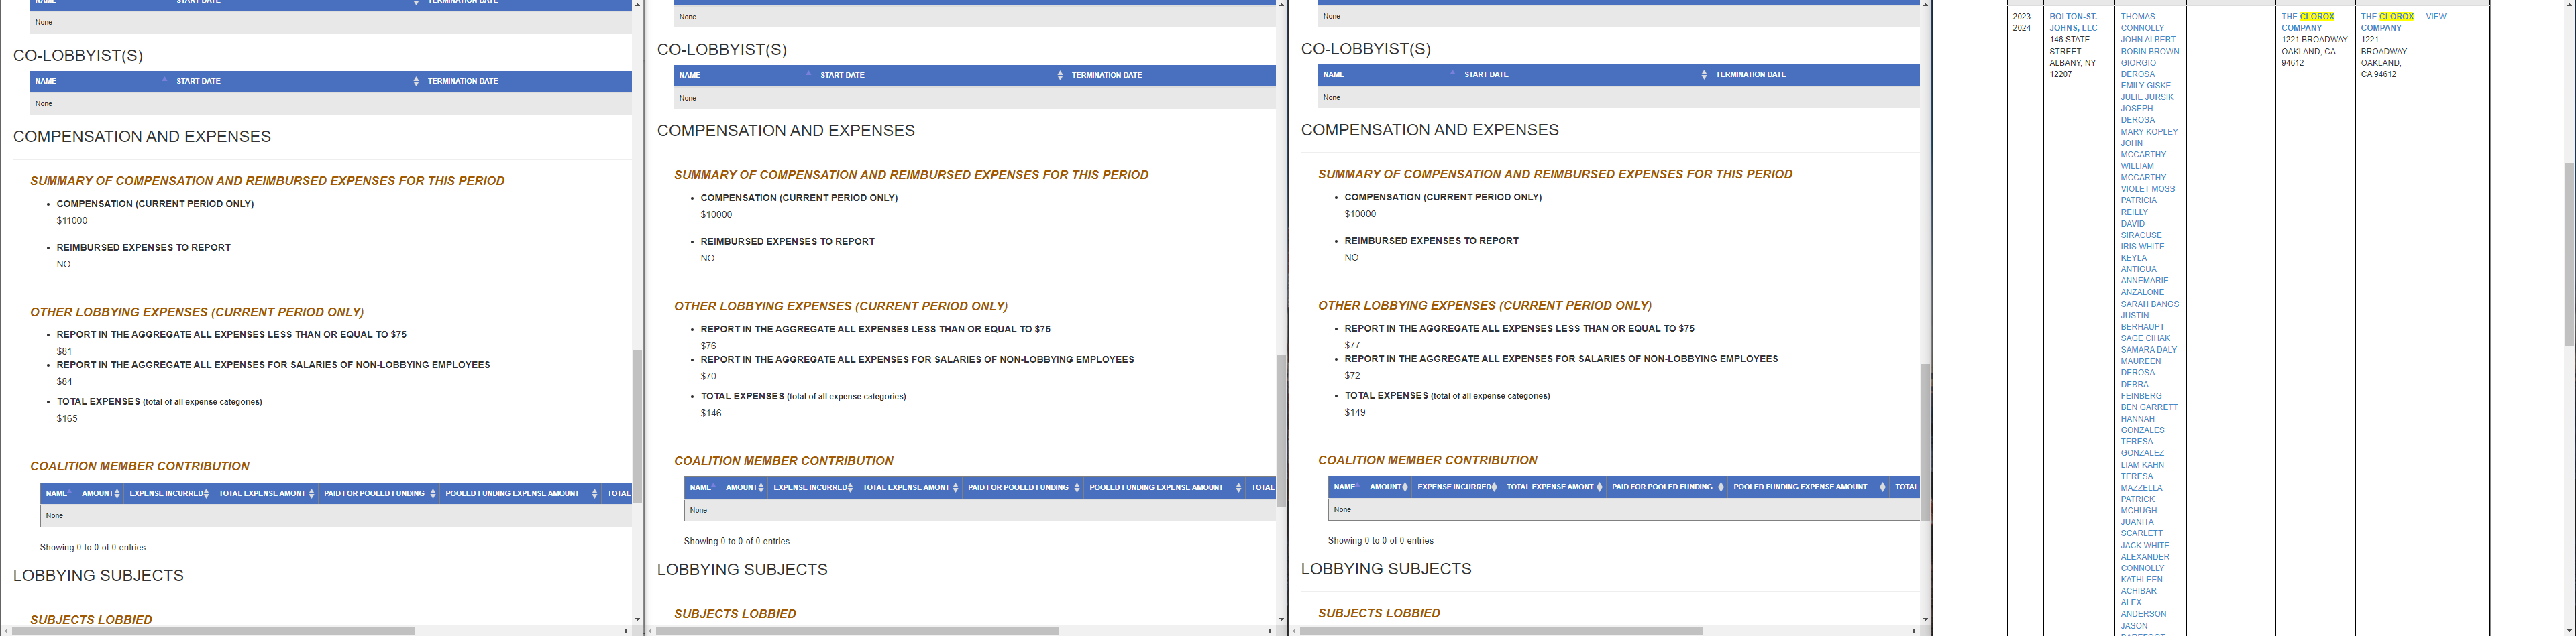Click the 2023 - 2024 period cell
This screenshot has height=636, width=2576.
click(x=2024, y=22)
